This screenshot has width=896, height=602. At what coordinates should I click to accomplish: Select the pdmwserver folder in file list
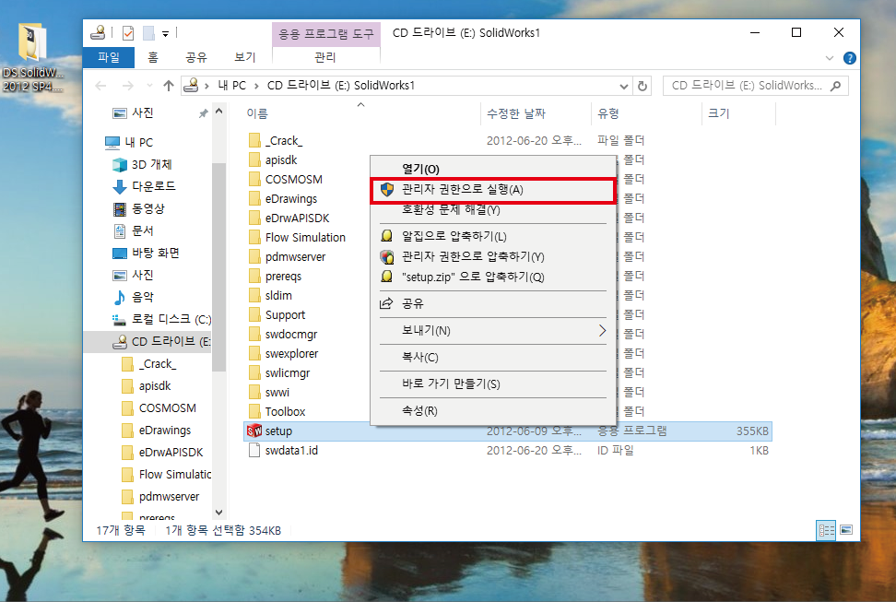pos(287,256)
